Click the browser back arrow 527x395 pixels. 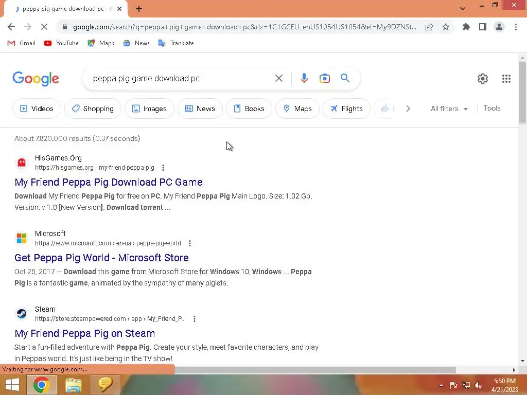[x=11, y=27]
